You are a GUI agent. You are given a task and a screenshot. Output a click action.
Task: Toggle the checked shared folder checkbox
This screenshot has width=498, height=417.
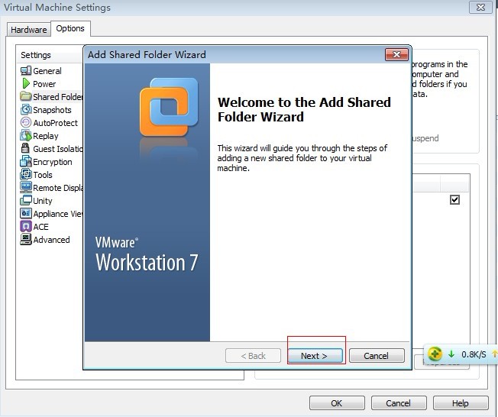click(x=454, y=200)
